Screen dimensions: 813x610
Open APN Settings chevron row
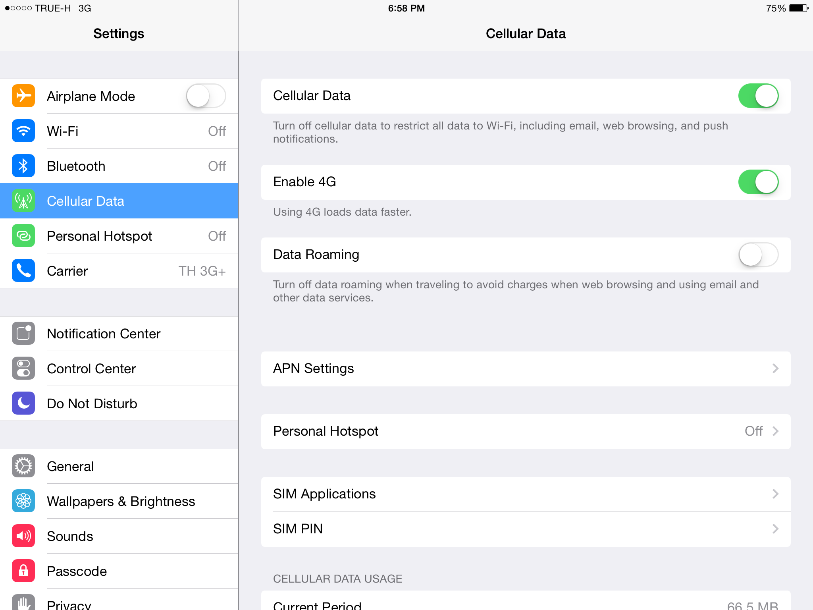775,369
